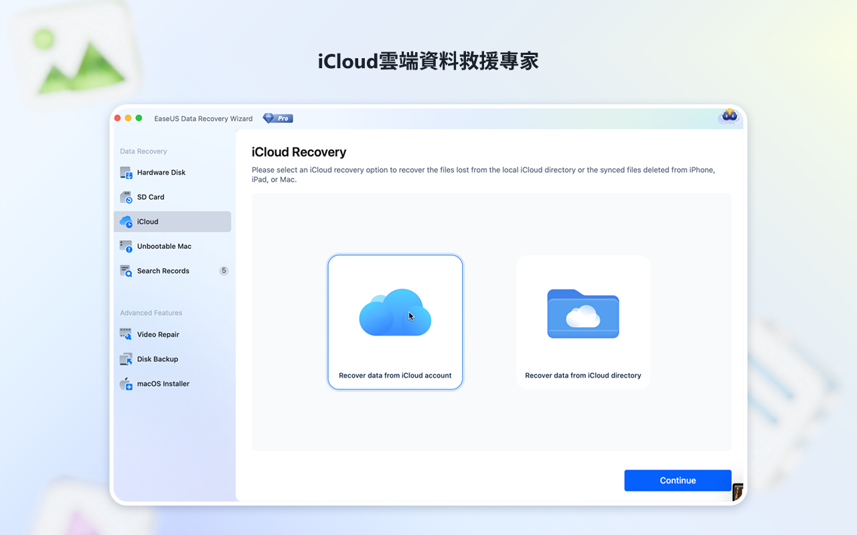Click the Search Records count badge 5

pos(224,271)
